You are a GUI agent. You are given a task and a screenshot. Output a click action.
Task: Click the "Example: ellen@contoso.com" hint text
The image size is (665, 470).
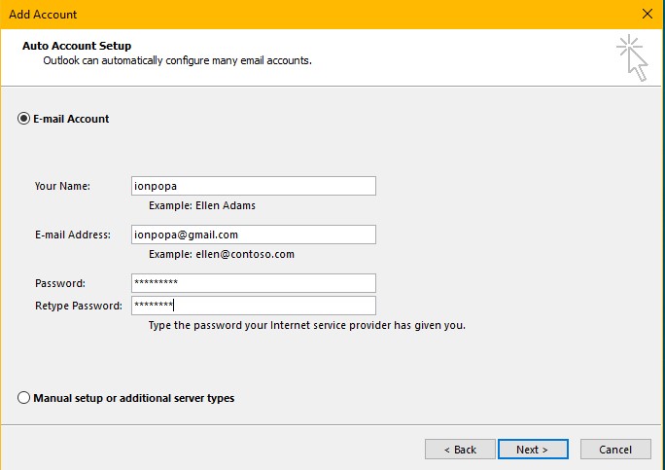pos(222,255)
